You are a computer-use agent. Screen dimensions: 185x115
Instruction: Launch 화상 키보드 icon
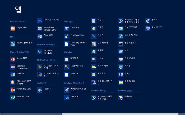(x=148, y=28)
